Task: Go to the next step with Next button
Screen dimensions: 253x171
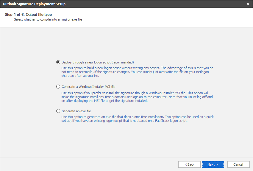Action: [213, 164]
